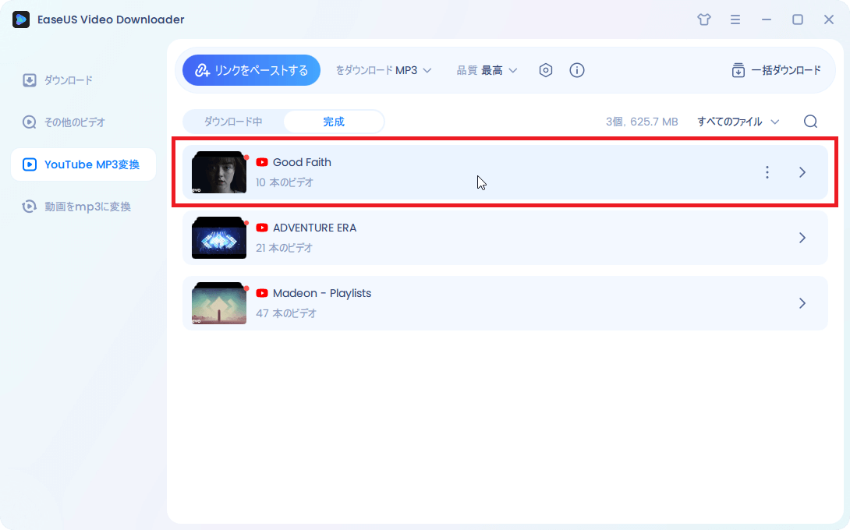Expand the ADVENTURE ERA playlist arrow
Screen dimensions: 850x530
click(802, 238)
